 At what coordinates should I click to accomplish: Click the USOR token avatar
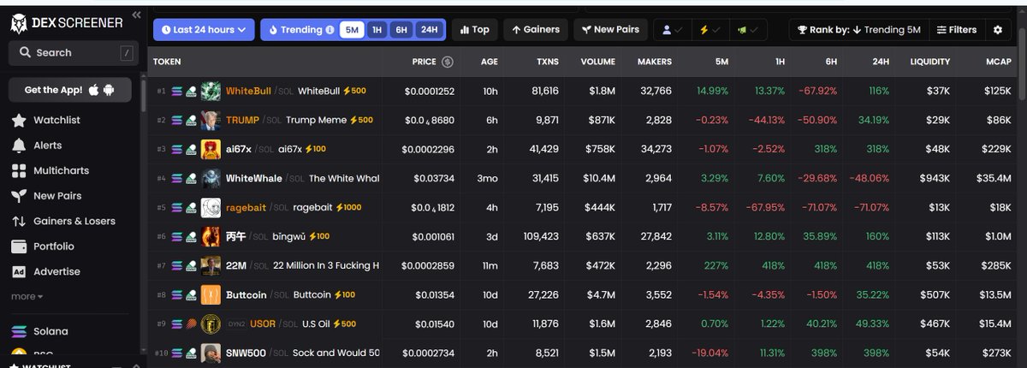pyautogui.click(x=211, y=324)
